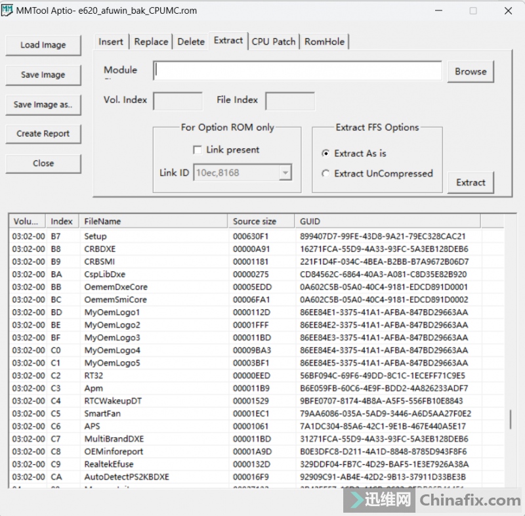The width and height of the screenshot is (525, 516).
Task: Select the CRBSMI module row
Action: click(257, 262)
